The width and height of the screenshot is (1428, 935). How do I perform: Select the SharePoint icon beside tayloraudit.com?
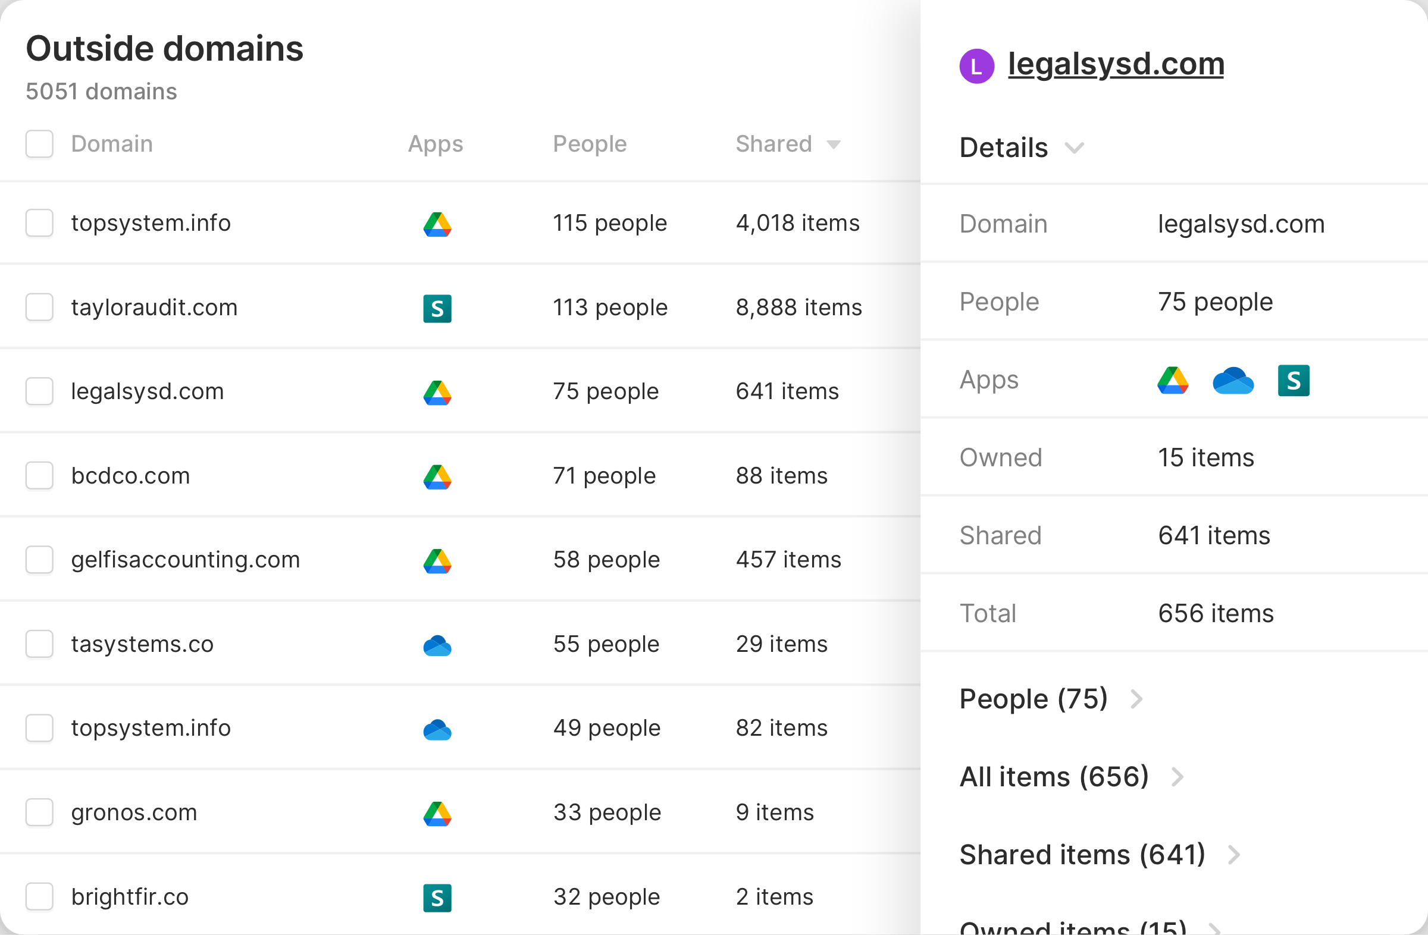point(437,308)
